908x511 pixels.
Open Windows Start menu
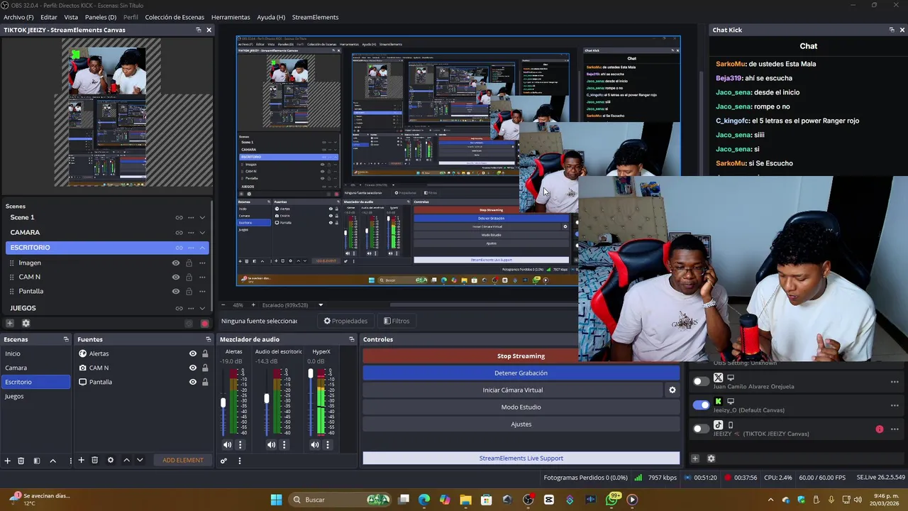[276, 500]
